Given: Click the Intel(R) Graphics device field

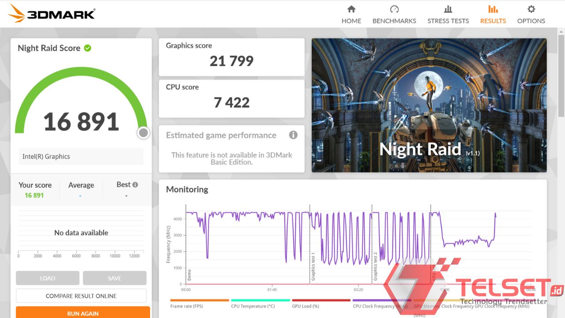Looking at the screenshot, I should click(x=81, y=156).
